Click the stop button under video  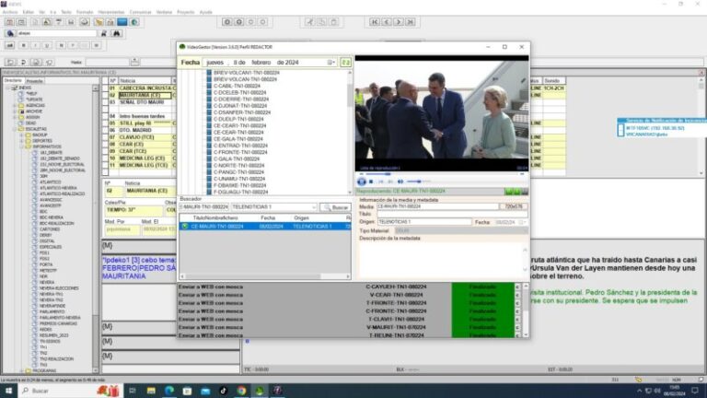[x=370, y=181]
